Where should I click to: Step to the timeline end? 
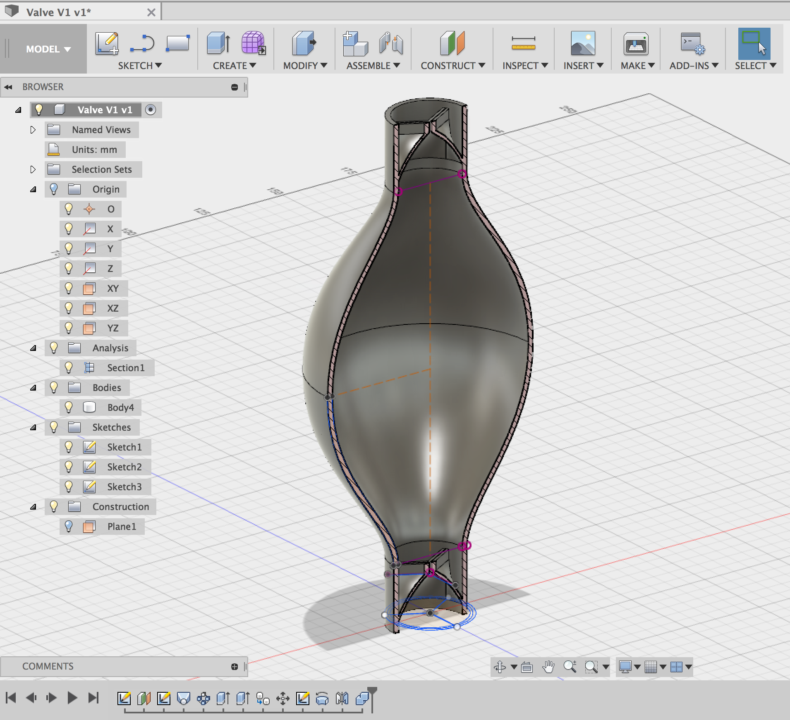(x=94, y=698)
